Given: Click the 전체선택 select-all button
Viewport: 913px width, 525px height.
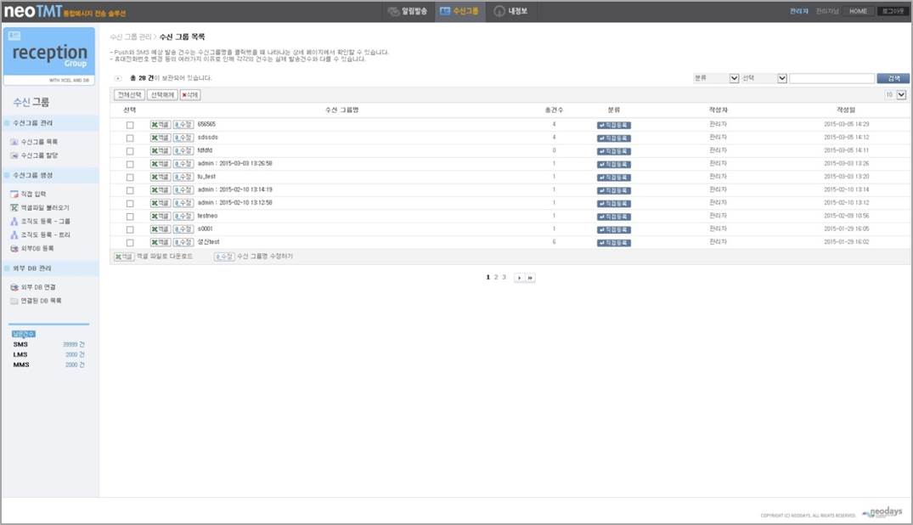Looking at the screenshot, I should [x=129, y=95].
